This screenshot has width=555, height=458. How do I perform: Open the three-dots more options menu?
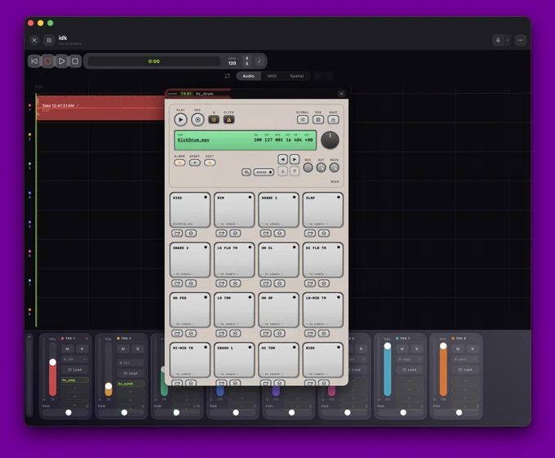click(x=521, y=40)
